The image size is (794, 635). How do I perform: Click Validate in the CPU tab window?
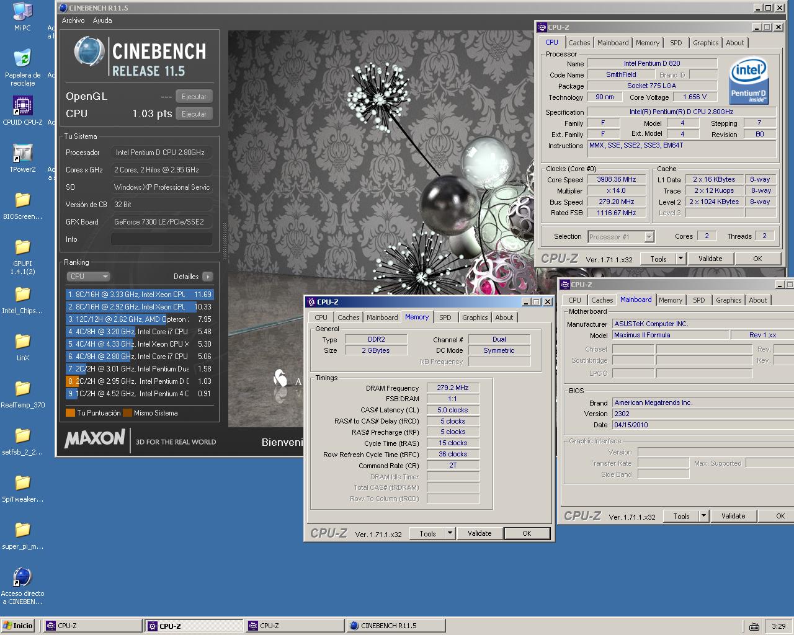point(710,259)
